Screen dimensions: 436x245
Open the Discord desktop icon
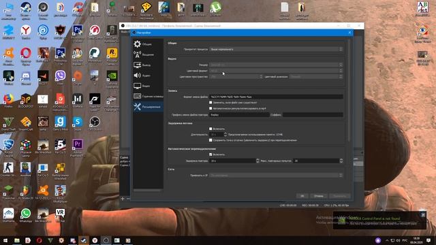26,78
